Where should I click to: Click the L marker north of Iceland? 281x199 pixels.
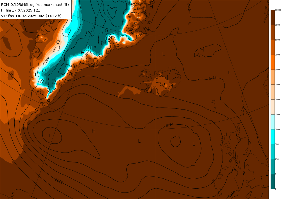[164, 54]
